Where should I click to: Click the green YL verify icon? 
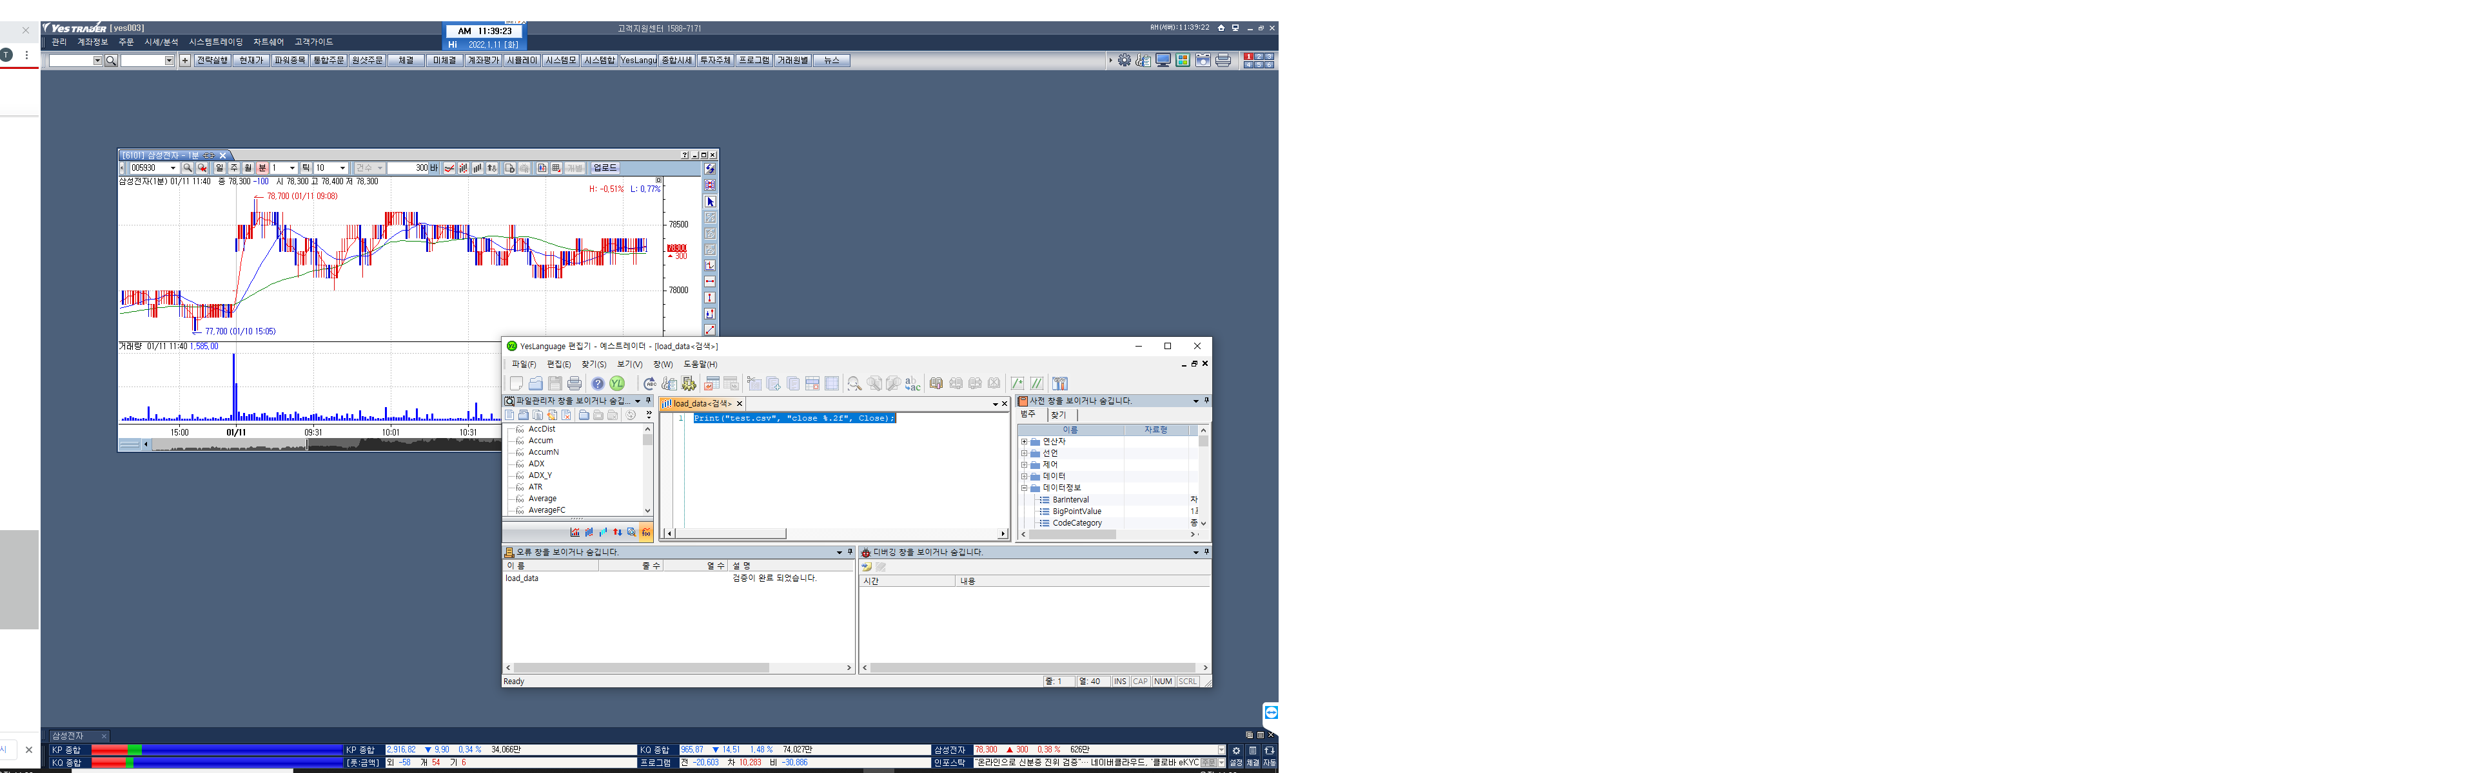tap(617, 383)
